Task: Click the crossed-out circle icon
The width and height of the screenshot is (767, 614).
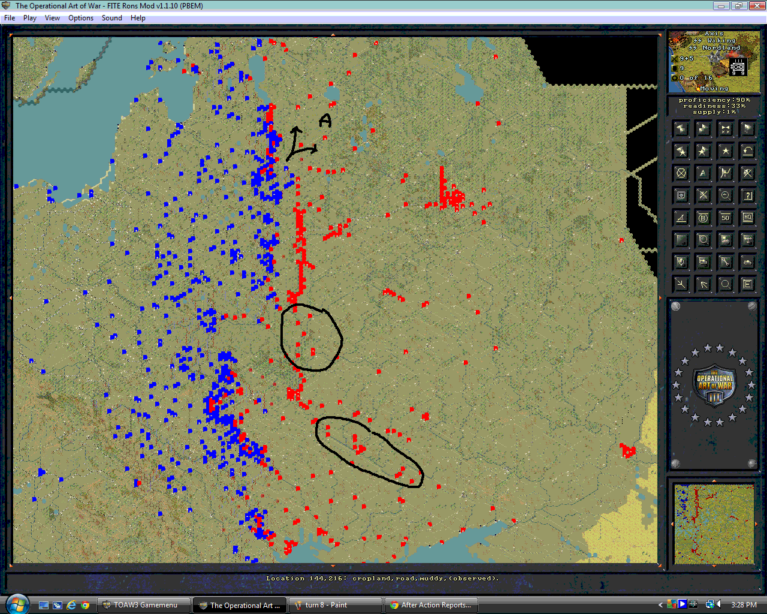Action: [x=748, y=173]
